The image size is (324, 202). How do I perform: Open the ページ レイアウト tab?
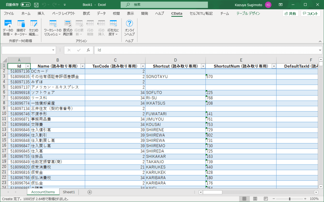pos(64,13)
